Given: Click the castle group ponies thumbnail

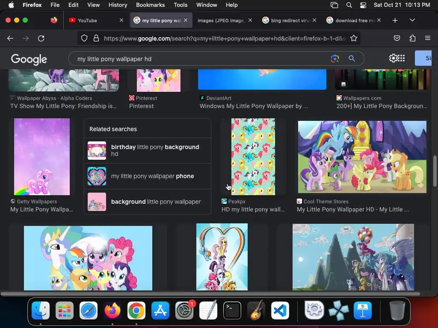Looking at the screenshot, I should tap(362, 157).
